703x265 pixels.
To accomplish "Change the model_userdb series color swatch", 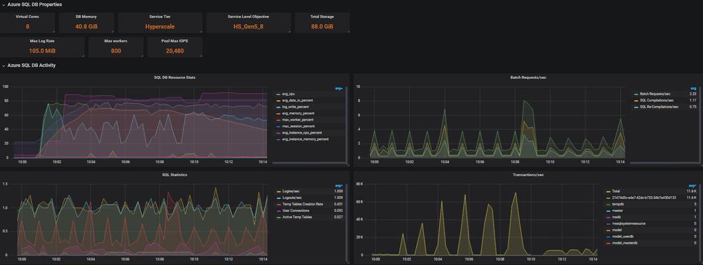I will point(609,237).
